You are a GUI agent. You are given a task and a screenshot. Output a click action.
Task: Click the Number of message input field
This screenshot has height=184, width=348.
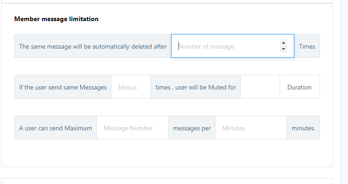coord(227,46)
